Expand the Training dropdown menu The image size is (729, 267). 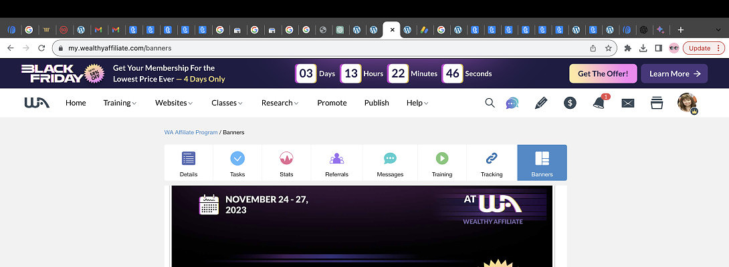pyautogui.click(x=120, y=103)
